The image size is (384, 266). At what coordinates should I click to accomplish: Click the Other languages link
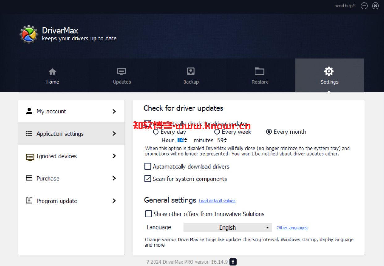[x=292, y=228]
